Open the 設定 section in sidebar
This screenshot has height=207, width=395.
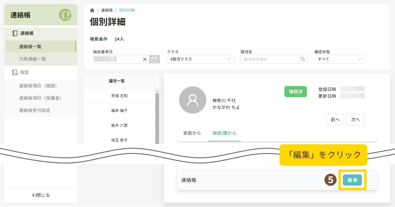[x=24, y=72]
